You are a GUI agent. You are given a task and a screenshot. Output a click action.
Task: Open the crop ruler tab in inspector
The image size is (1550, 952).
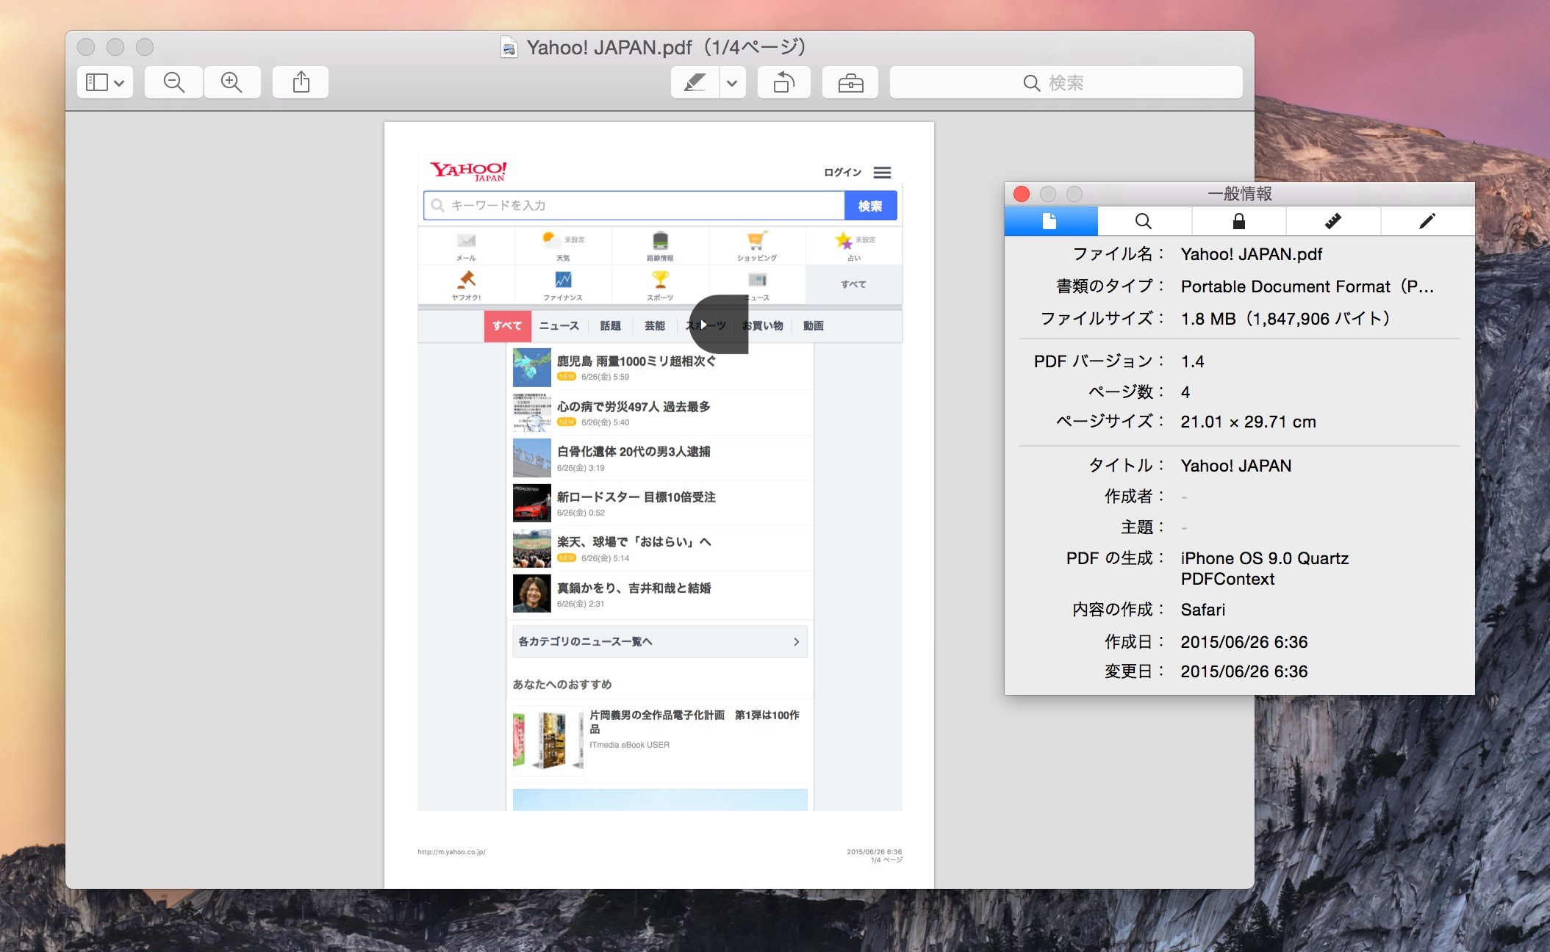click(x=1332, y=221)
